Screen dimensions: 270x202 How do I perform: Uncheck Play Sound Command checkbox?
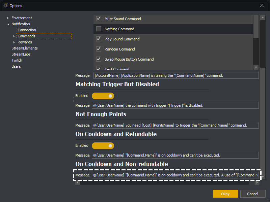pos(99,39)
